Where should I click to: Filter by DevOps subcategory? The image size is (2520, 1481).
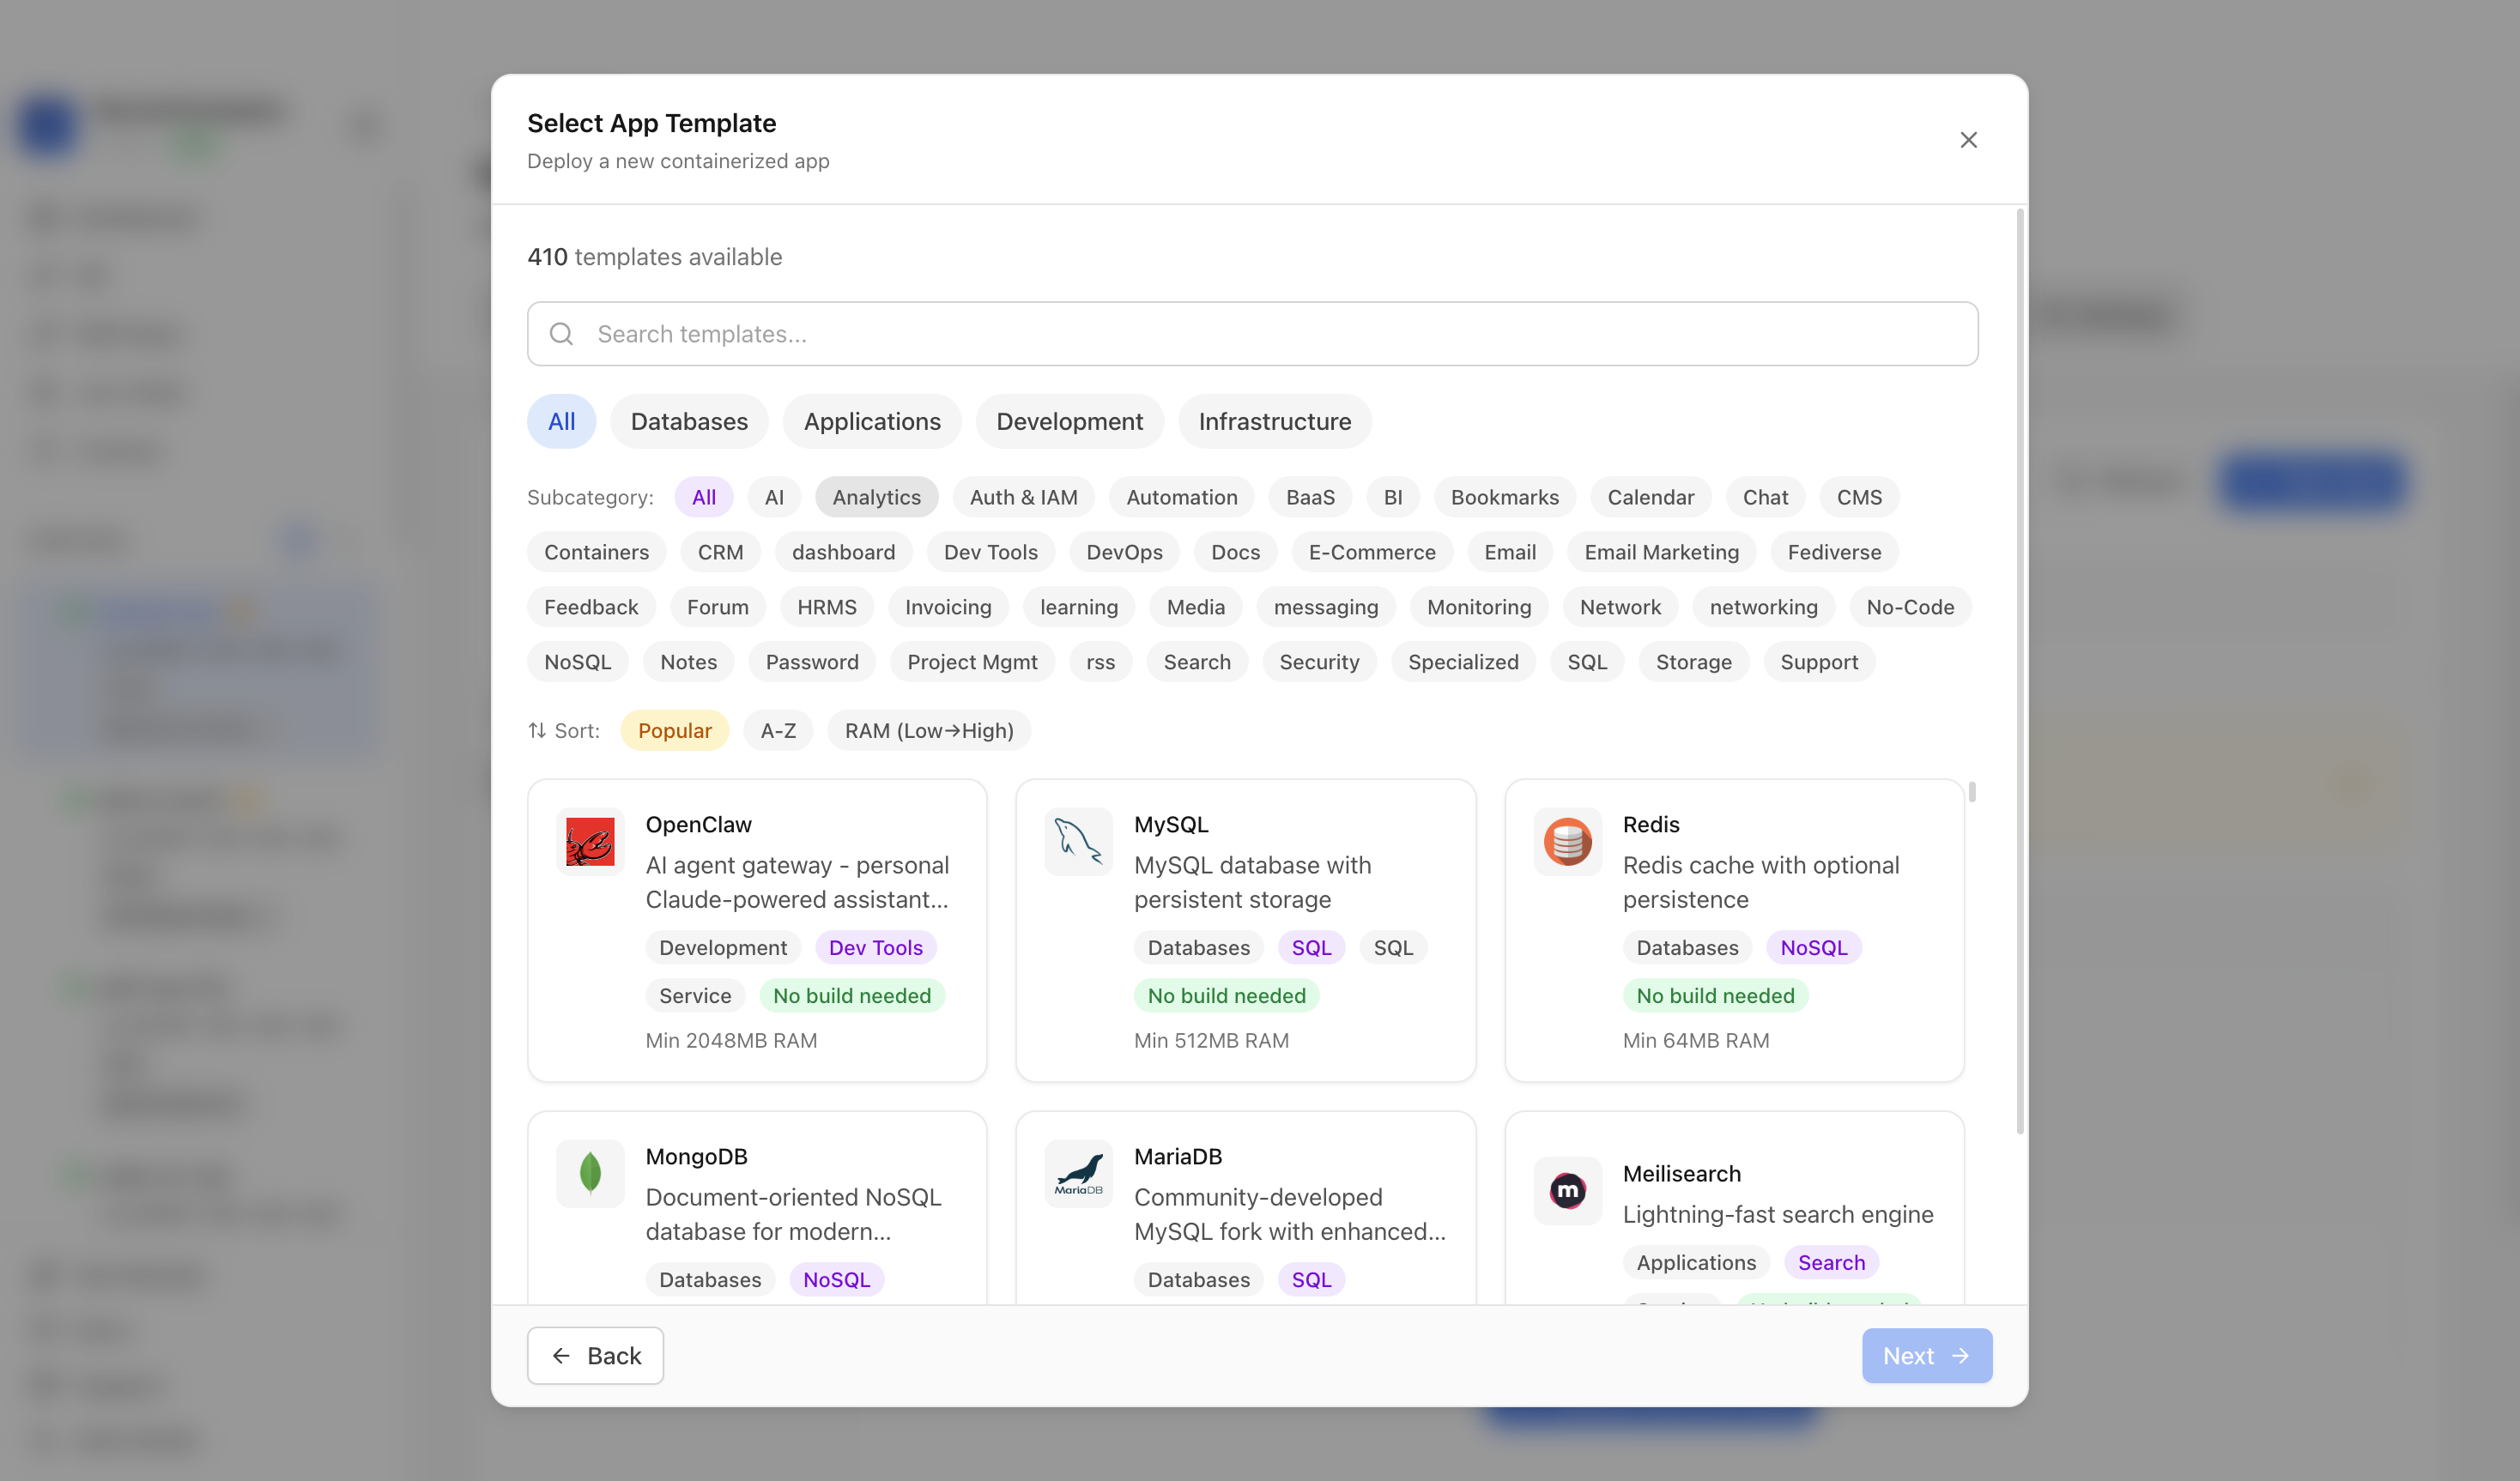1124,552
